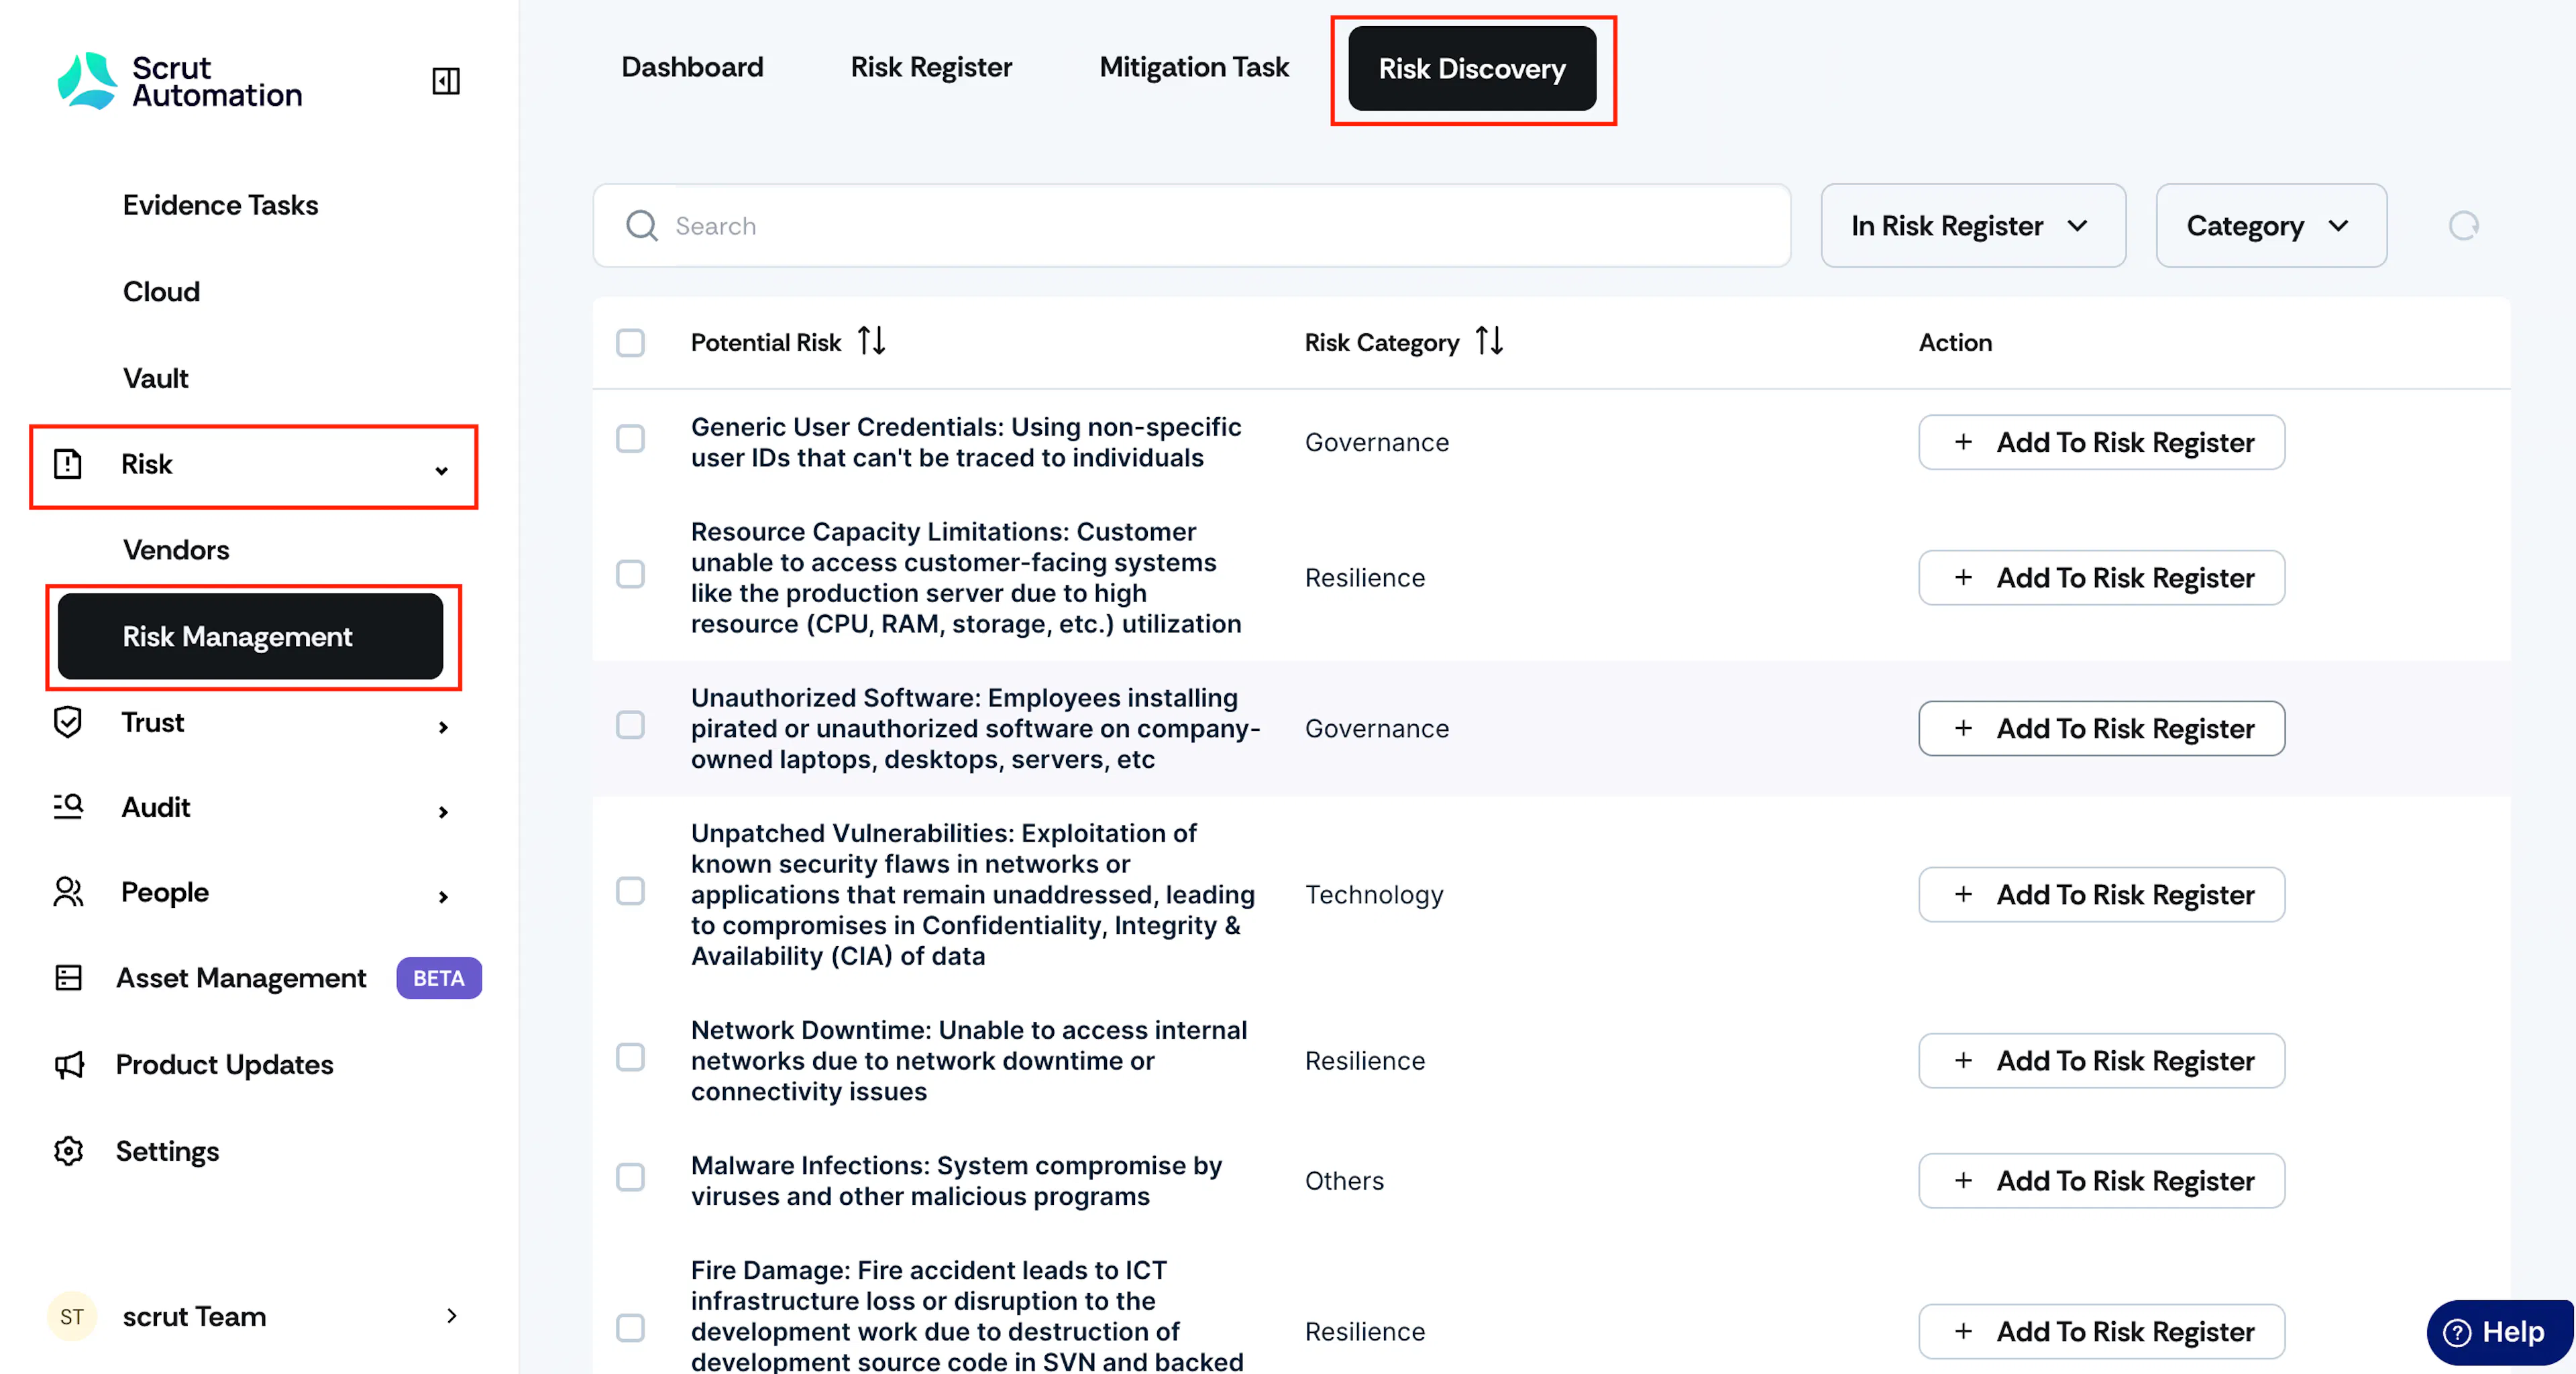Click the refresh icon beside Category

[x=2463, y=226]
